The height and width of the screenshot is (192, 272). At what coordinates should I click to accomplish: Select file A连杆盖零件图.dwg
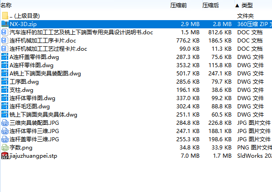point(34,57)
